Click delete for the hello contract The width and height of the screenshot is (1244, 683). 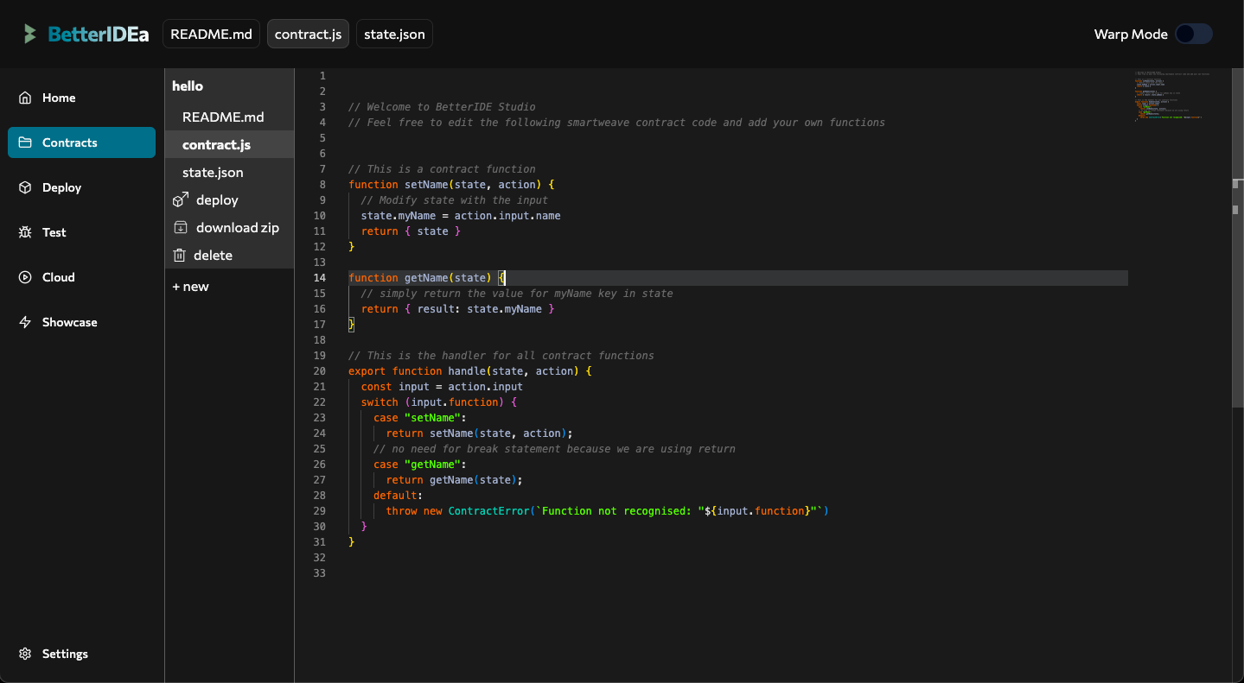[229, 255]
